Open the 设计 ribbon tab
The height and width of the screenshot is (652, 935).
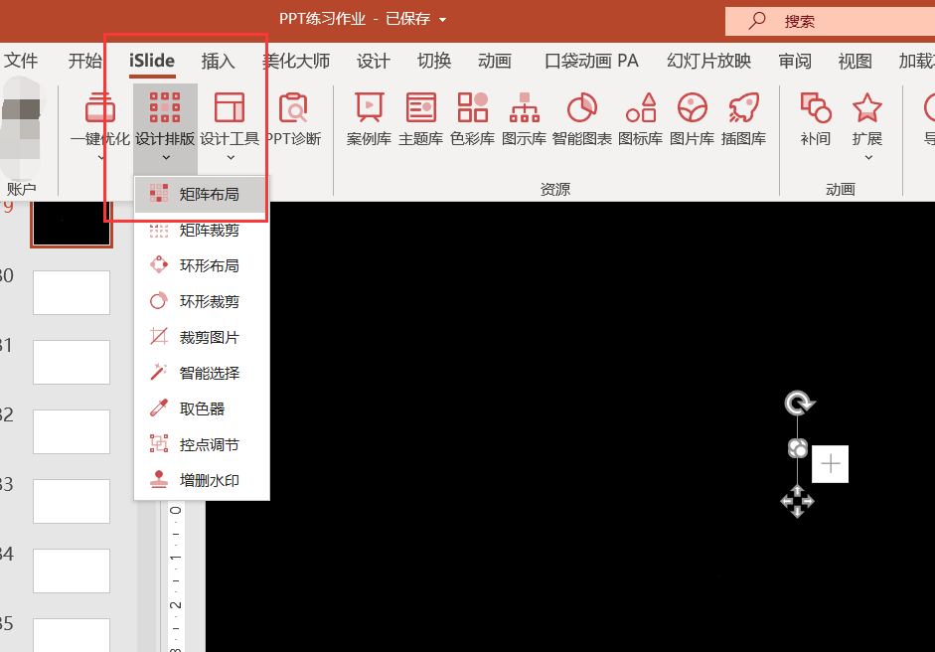(x=374, y=61)
